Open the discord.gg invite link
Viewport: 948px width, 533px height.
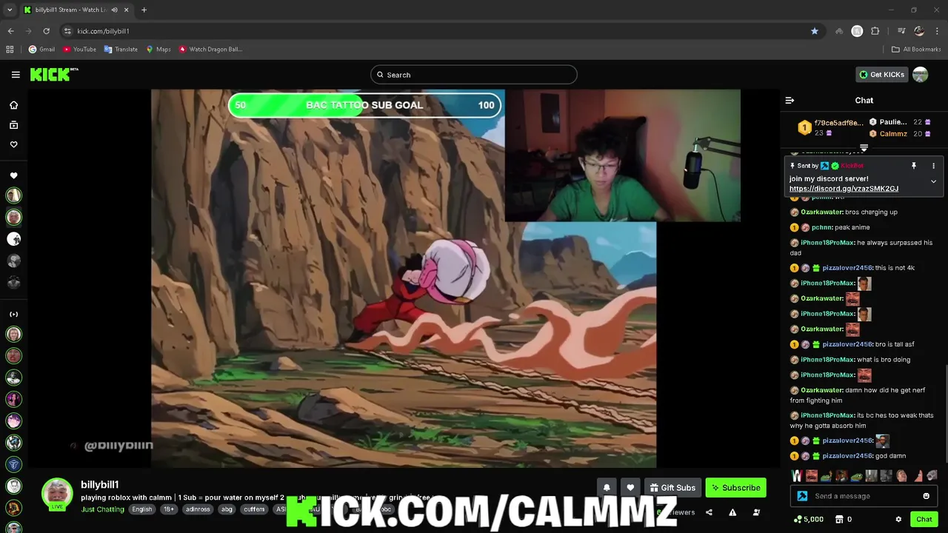(x=844, y=189)
